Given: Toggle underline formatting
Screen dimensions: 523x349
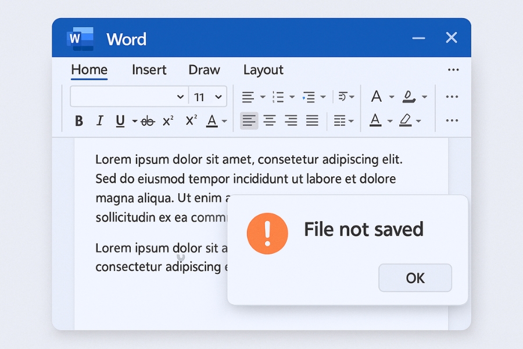Looking at the screenshot, I should click(120, 121).
